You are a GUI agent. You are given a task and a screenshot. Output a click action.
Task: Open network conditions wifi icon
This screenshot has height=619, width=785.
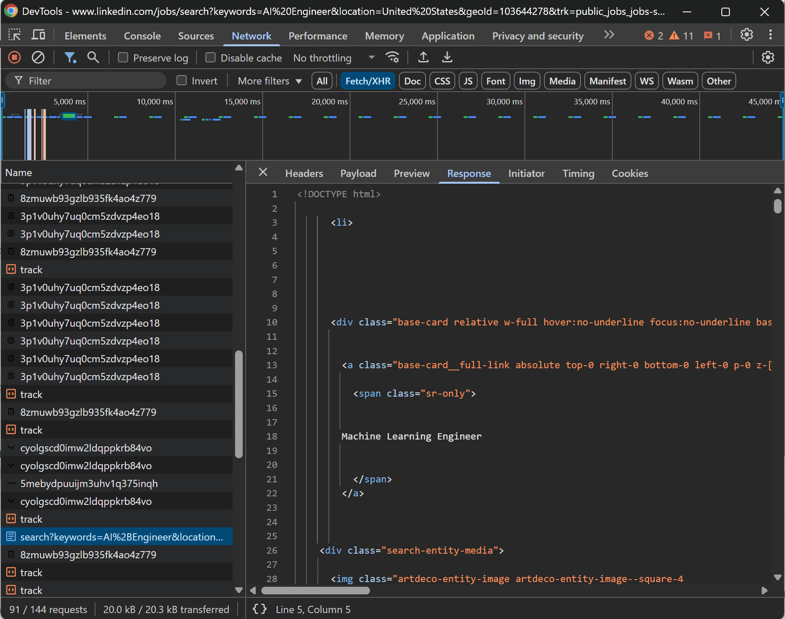392,57
